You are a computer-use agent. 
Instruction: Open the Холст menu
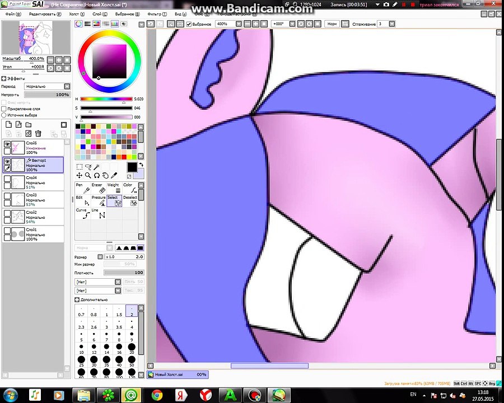(77, 14)
